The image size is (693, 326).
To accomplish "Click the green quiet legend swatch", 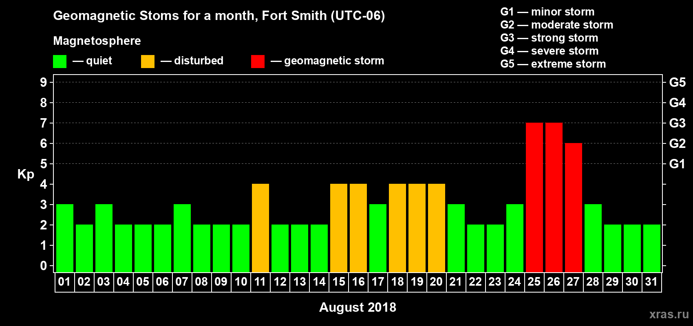I will [x=60, y=62].
